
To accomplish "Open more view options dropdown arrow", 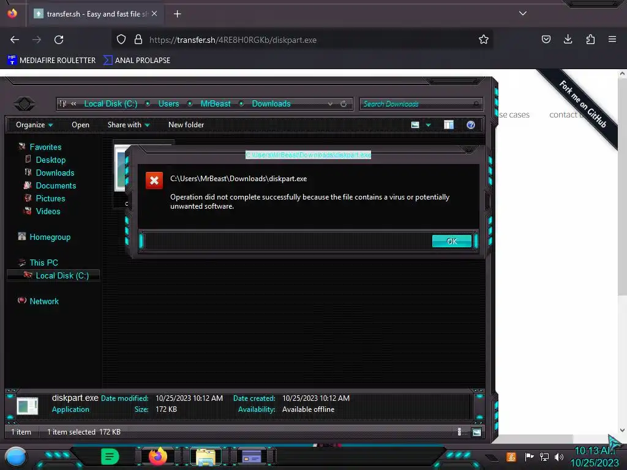I will click(x=428, y=125).
